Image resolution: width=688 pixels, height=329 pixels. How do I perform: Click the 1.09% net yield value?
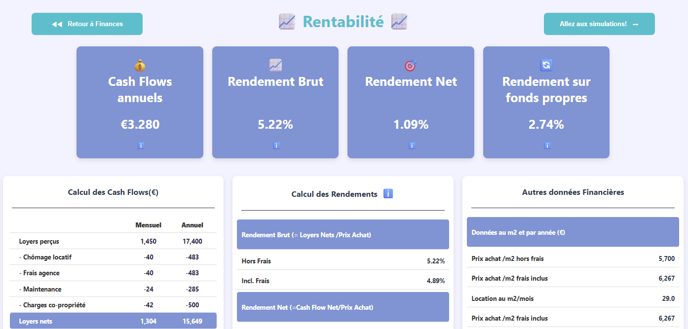pyautogui.click(x=411, y=124)
